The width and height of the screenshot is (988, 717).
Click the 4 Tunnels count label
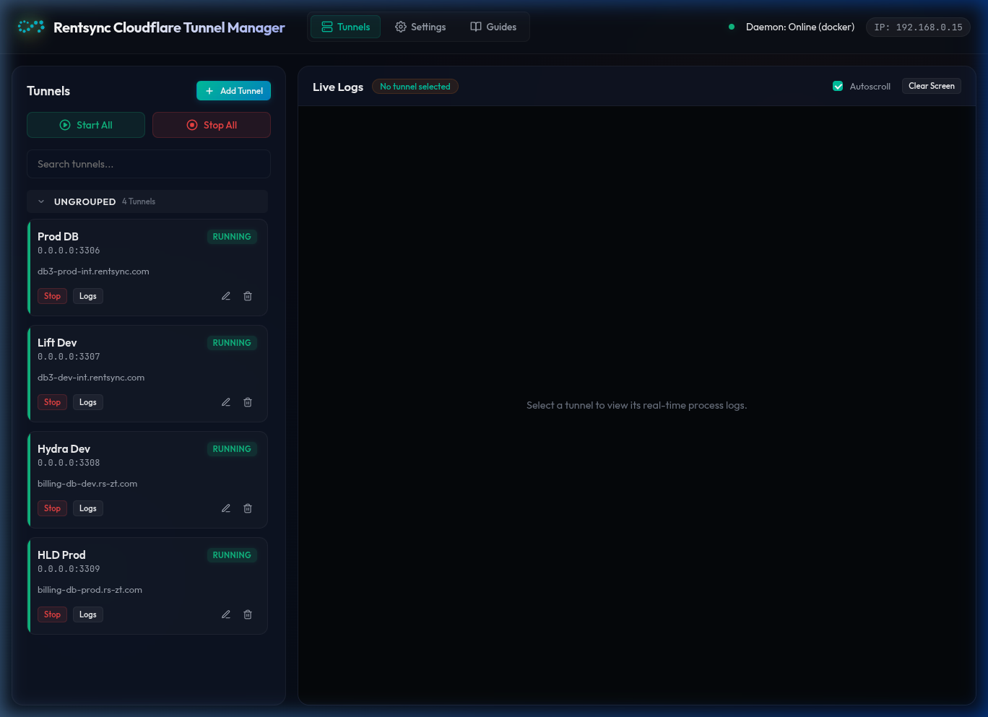pos(139,201)
